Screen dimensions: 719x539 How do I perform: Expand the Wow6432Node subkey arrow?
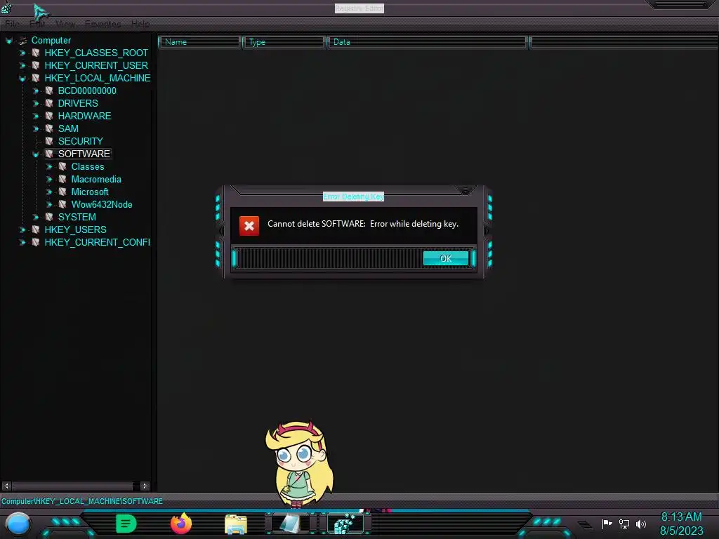(x=48, y=204)
